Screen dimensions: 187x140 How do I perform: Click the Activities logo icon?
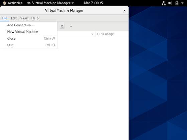pos(5,3)
